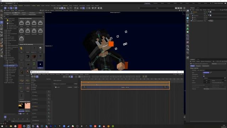Open the File menu in main menu bar

pyautogui.click(x=1, y=6)
